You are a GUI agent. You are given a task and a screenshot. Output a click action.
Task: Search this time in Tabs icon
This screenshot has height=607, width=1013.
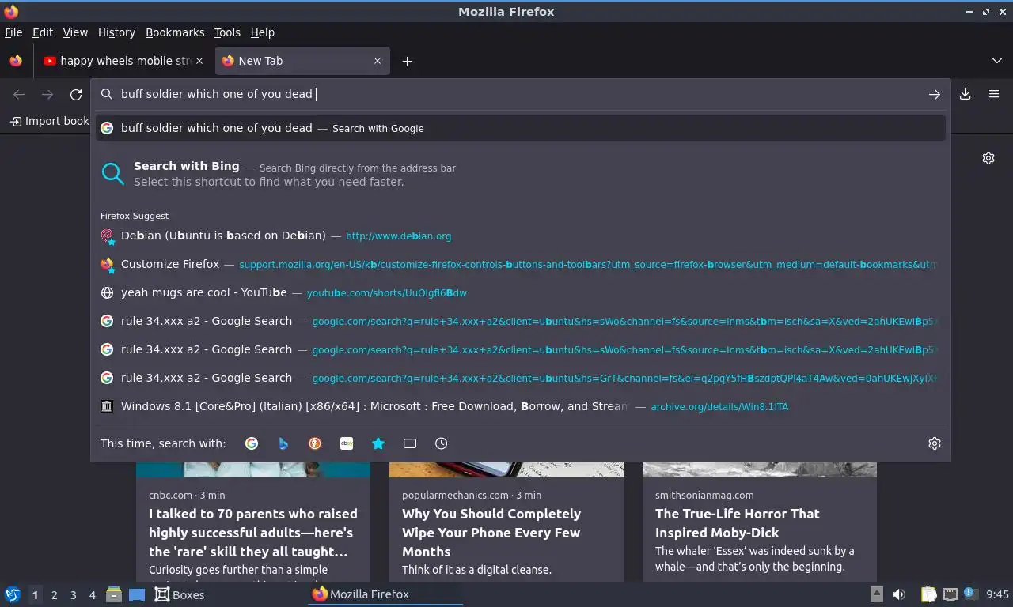410,443
